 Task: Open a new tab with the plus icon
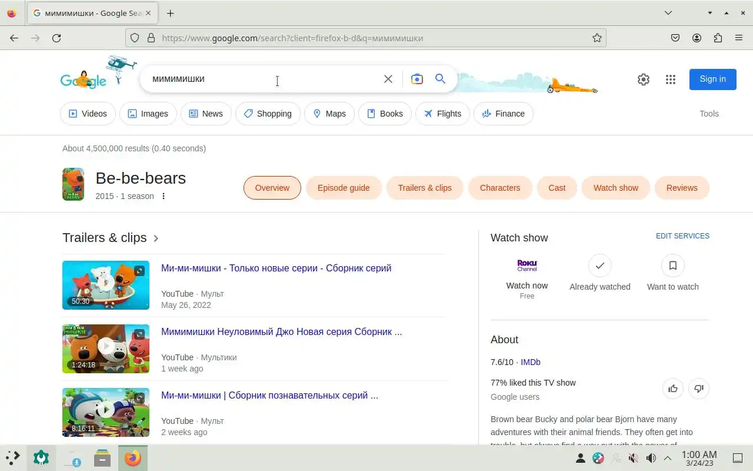tap(170, 13)
